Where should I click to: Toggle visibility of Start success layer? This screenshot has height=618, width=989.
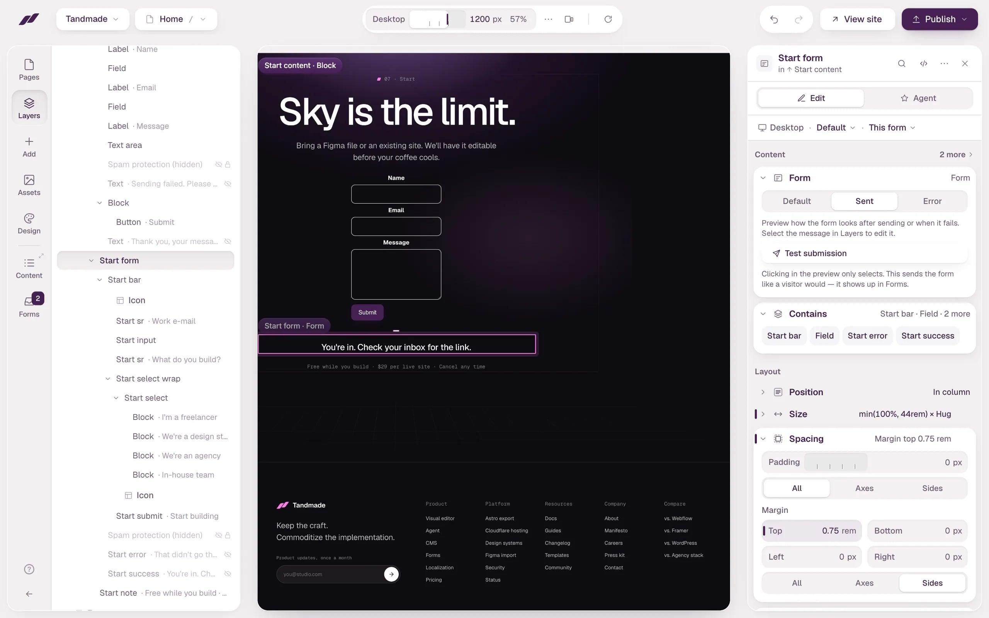point(228,574)
